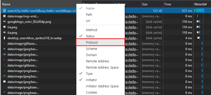Click the waterfall bar of the googlelogo_color_92x30dp.png row
The image size is (211, 95).
click(198, 21)
